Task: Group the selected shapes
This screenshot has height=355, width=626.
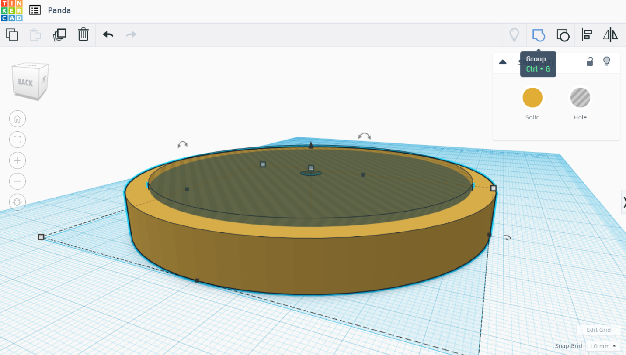Action: [x=539, y=34]
